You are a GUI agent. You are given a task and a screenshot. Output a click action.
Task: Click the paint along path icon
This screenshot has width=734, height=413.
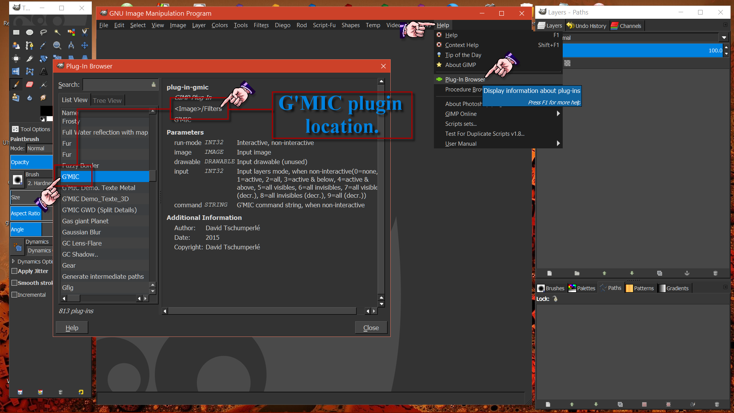[693, 404]
